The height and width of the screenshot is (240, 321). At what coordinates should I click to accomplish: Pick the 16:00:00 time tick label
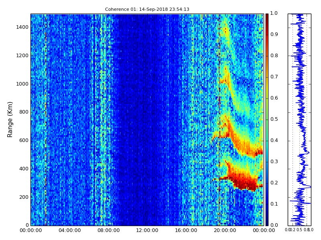click(x=186, y=230)
